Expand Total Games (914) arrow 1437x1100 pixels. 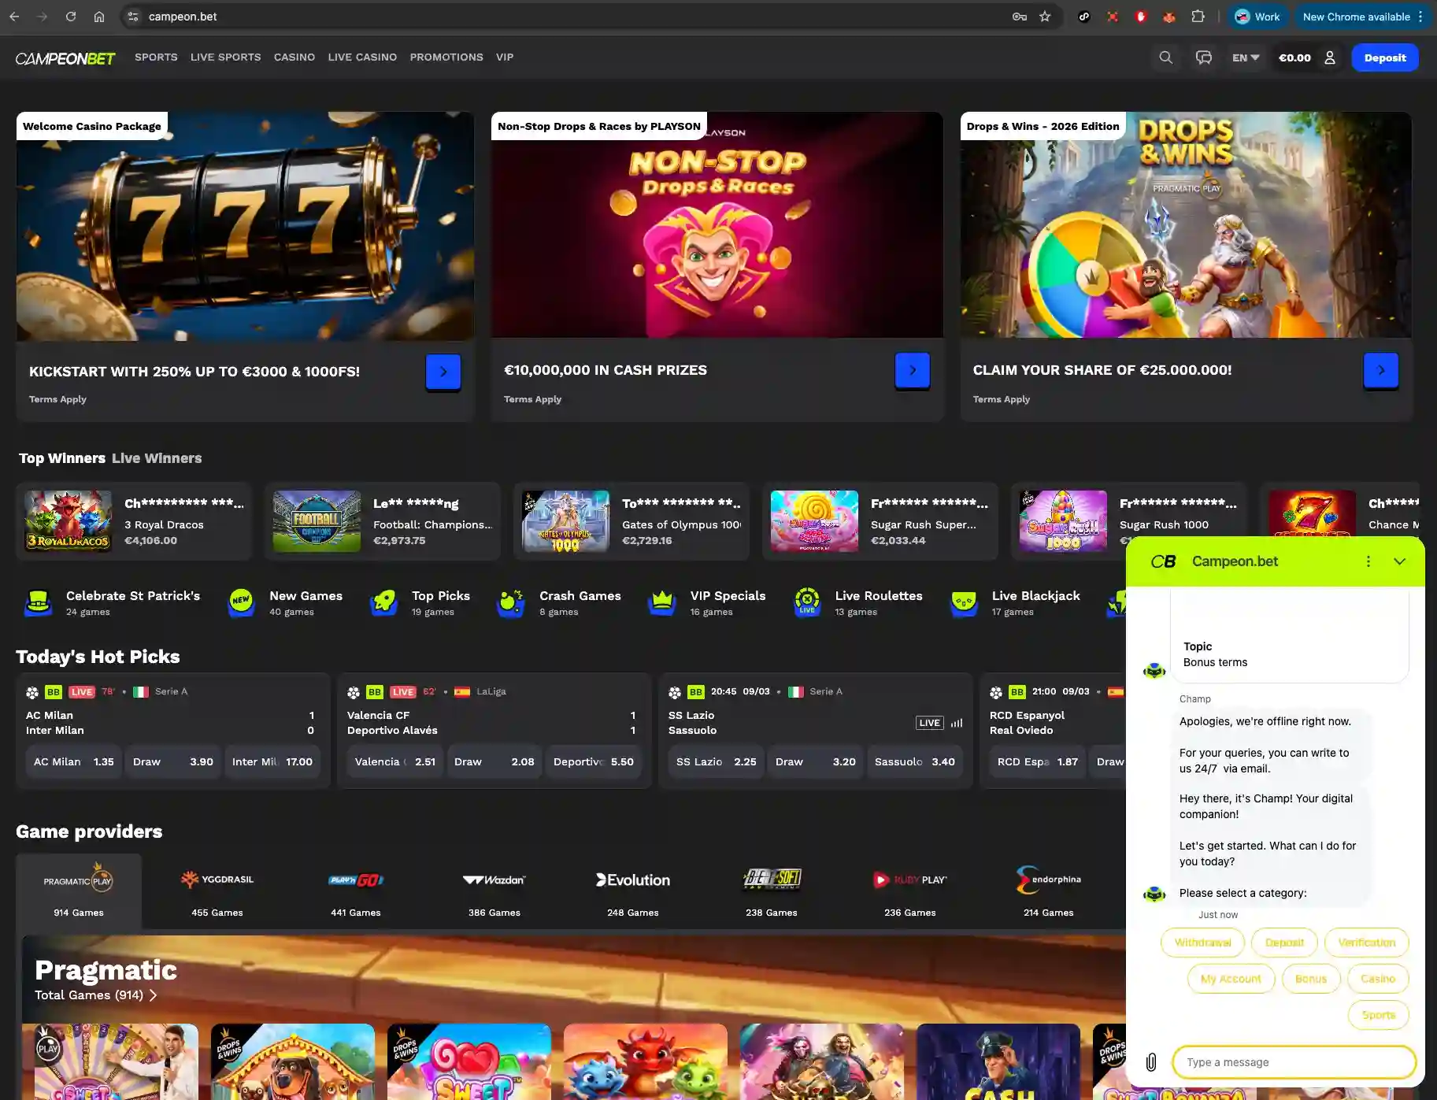click(x=154, y=995)
